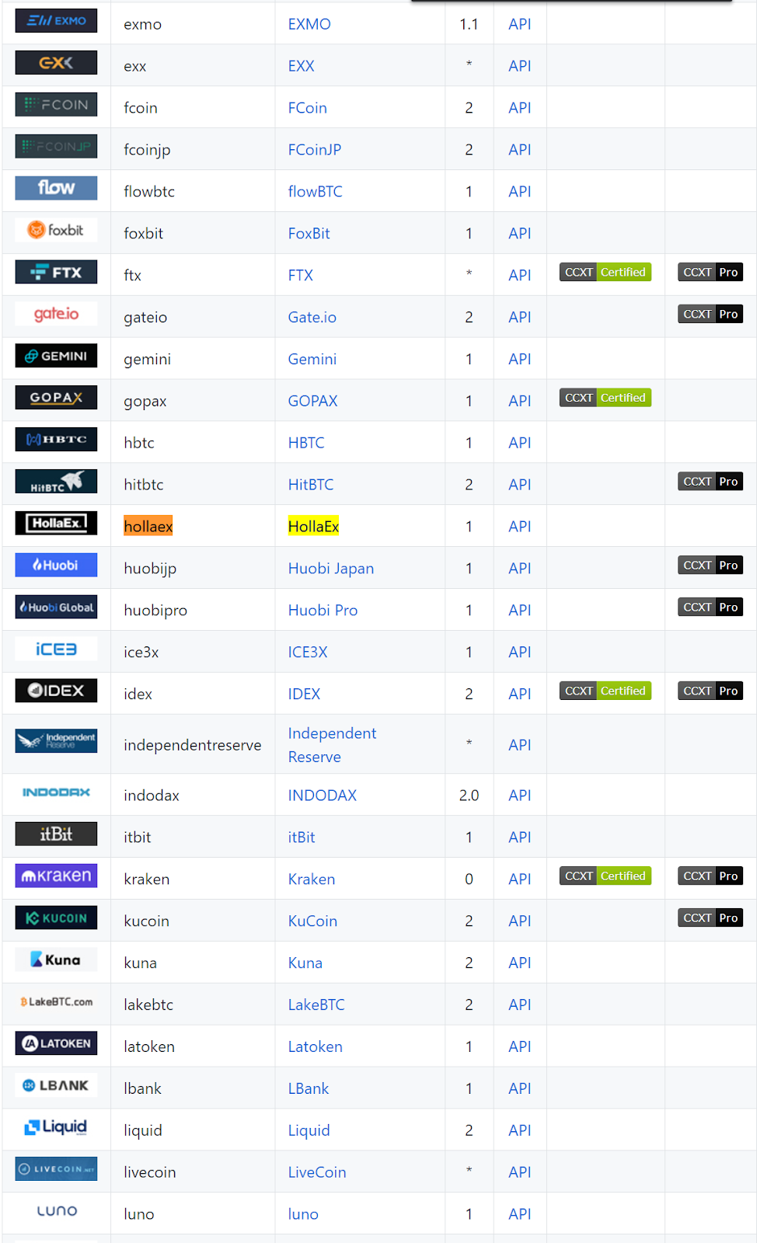Click the itBit logo
The image size is (757, 1243).
[x=56, y=835]
